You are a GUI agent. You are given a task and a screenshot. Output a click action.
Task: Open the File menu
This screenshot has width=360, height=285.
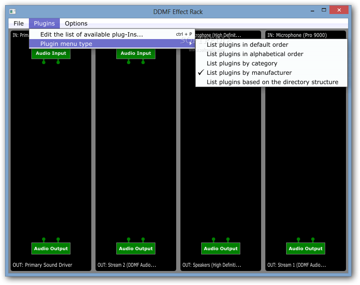[19, 23]
